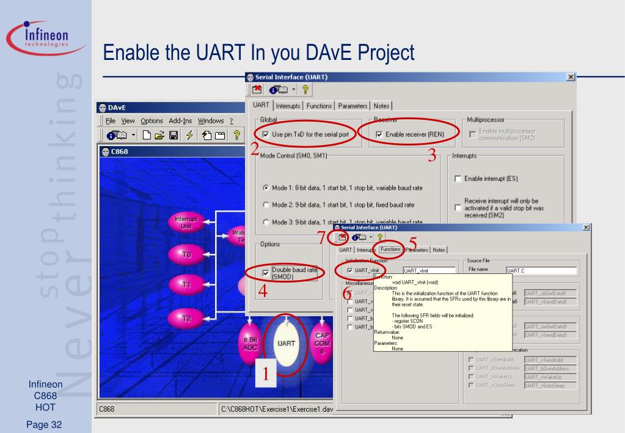
Task: Check the UART_vSendAddr function checkbox
Action: 471,360
